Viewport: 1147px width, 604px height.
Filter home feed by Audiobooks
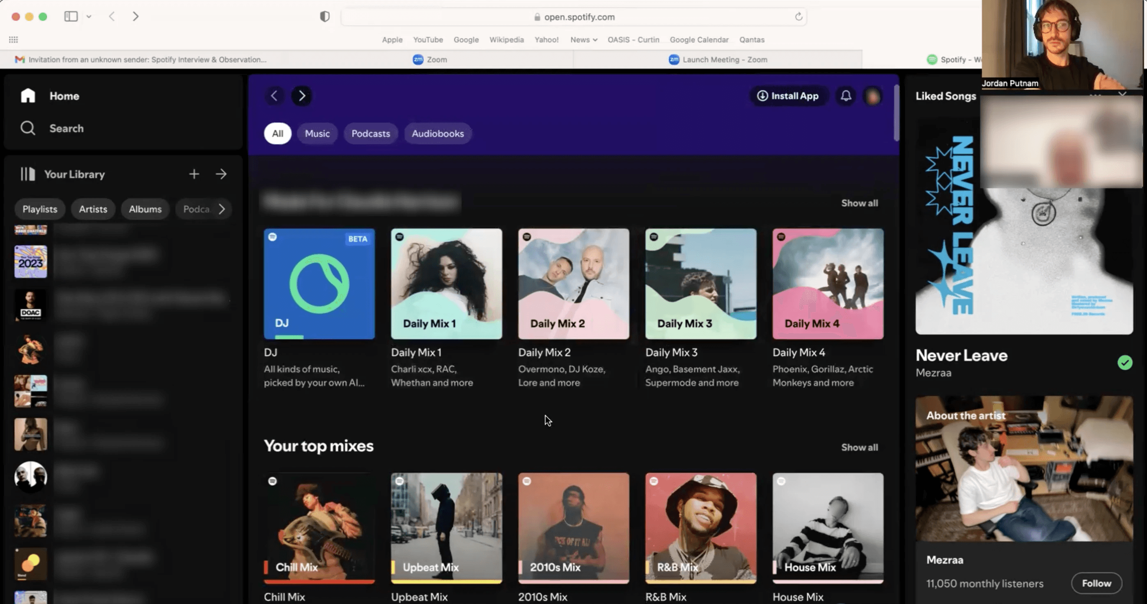point(438,133)
